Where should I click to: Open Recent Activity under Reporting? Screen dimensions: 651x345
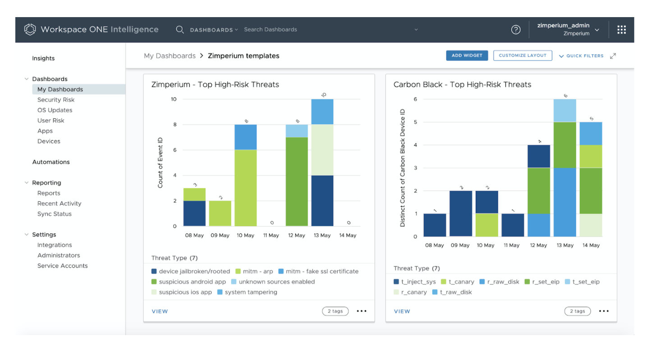(60, 204)
